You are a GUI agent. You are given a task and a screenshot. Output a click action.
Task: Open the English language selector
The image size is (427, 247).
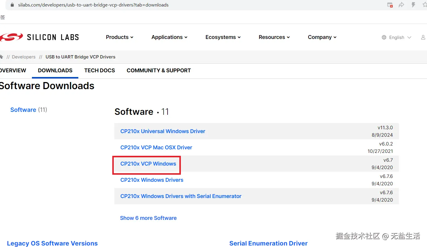pyautogui.click(x=397, y=37)
